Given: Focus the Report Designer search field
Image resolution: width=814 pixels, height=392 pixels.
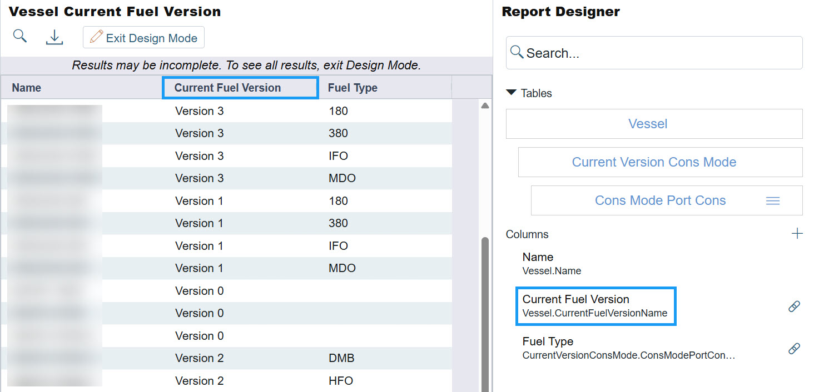Looking at the screenshot, I should coord(654,53).
